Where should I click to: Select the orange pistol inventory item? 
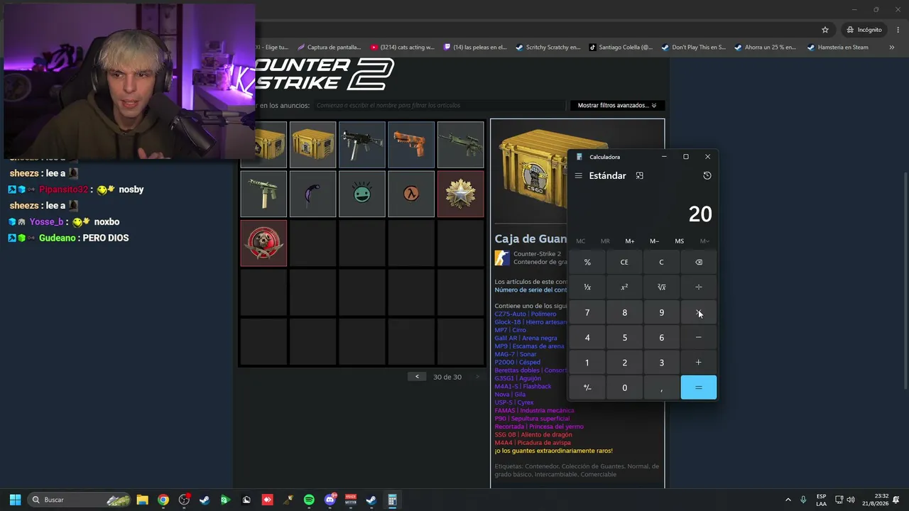pos(411,145)
